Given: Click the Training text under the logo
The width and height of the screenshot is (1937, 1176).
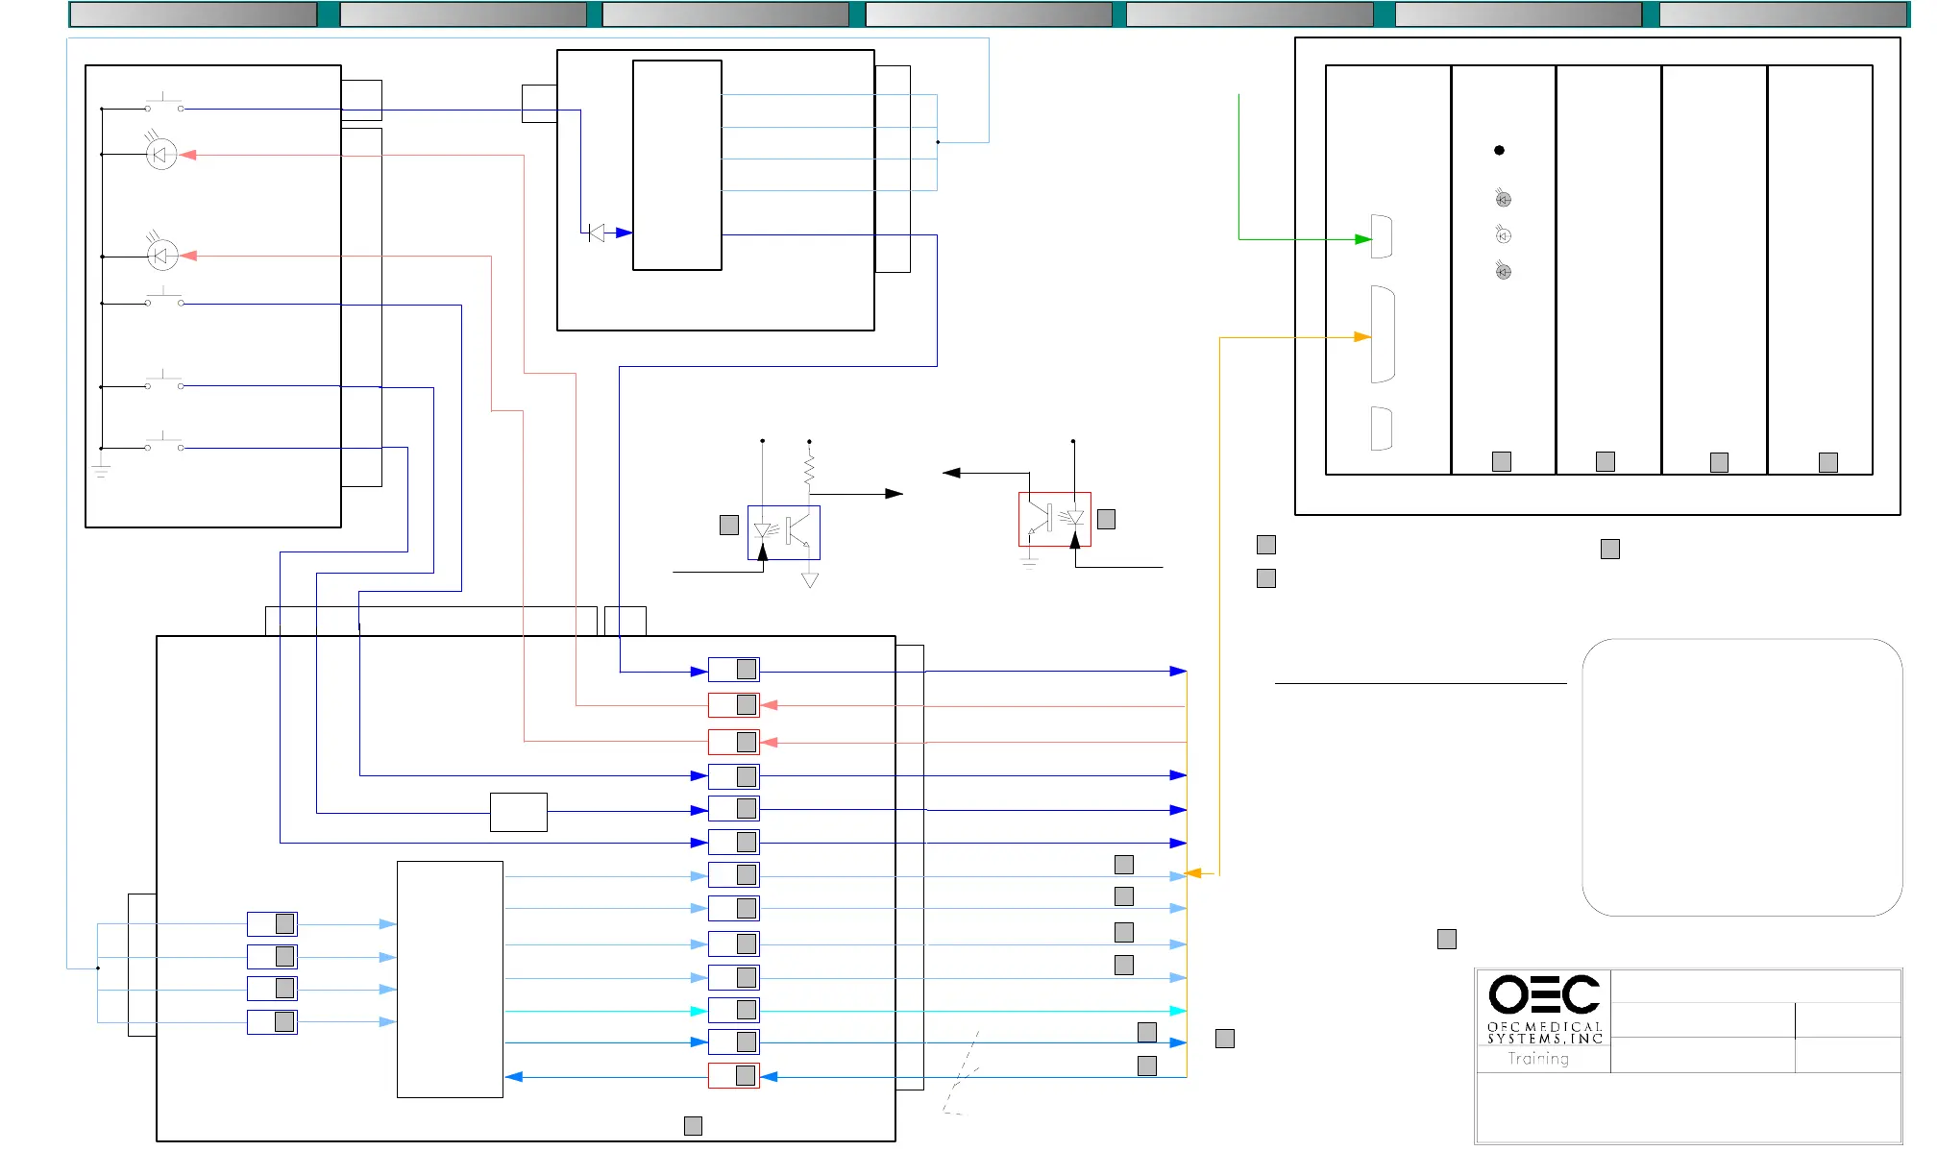Looking at the screenshot, I should click(x=1537, y=1059).
